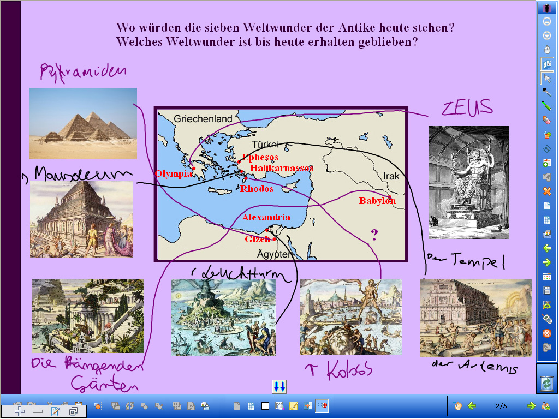This screenshot has width=559, height=419.
Task: Click the Griechenland label on the map
Action: click(x=203, y=118)
